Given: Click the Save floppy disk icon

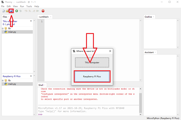Looking at the screenshot, I should coord(11,11).
